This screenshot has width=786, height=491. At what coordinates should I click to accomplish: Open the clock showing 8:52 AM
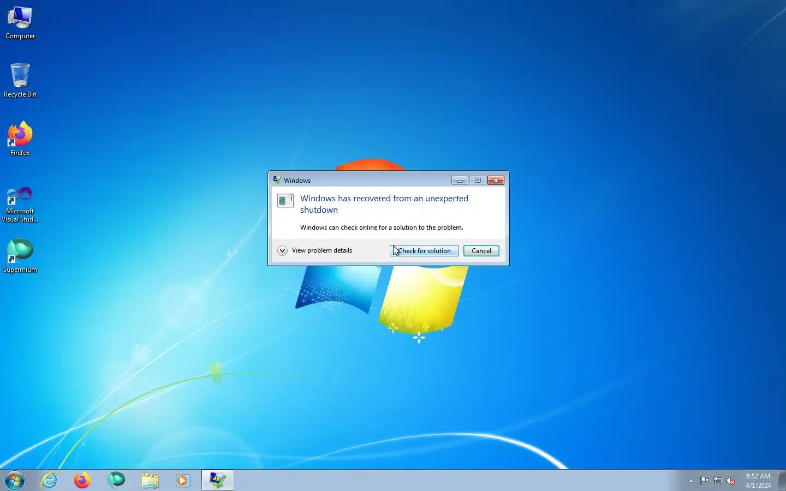(x=758, y=481)
